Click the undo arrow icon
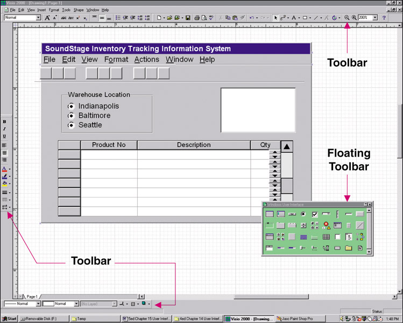403x323 pixels. [x=252, y=18]
